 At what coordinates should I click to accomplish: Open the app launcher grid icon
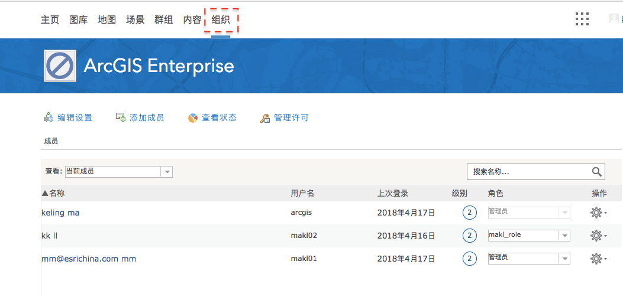pos(582,19)
